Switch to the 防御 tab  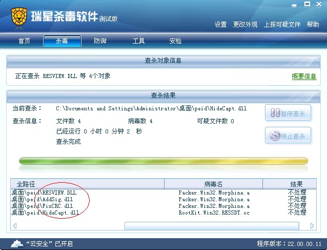tap(100, 41)
